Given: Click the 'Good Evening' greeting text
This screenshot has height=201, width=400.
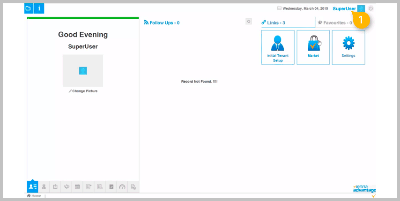Looking at the screenshot, I should [x=83, y=35].
